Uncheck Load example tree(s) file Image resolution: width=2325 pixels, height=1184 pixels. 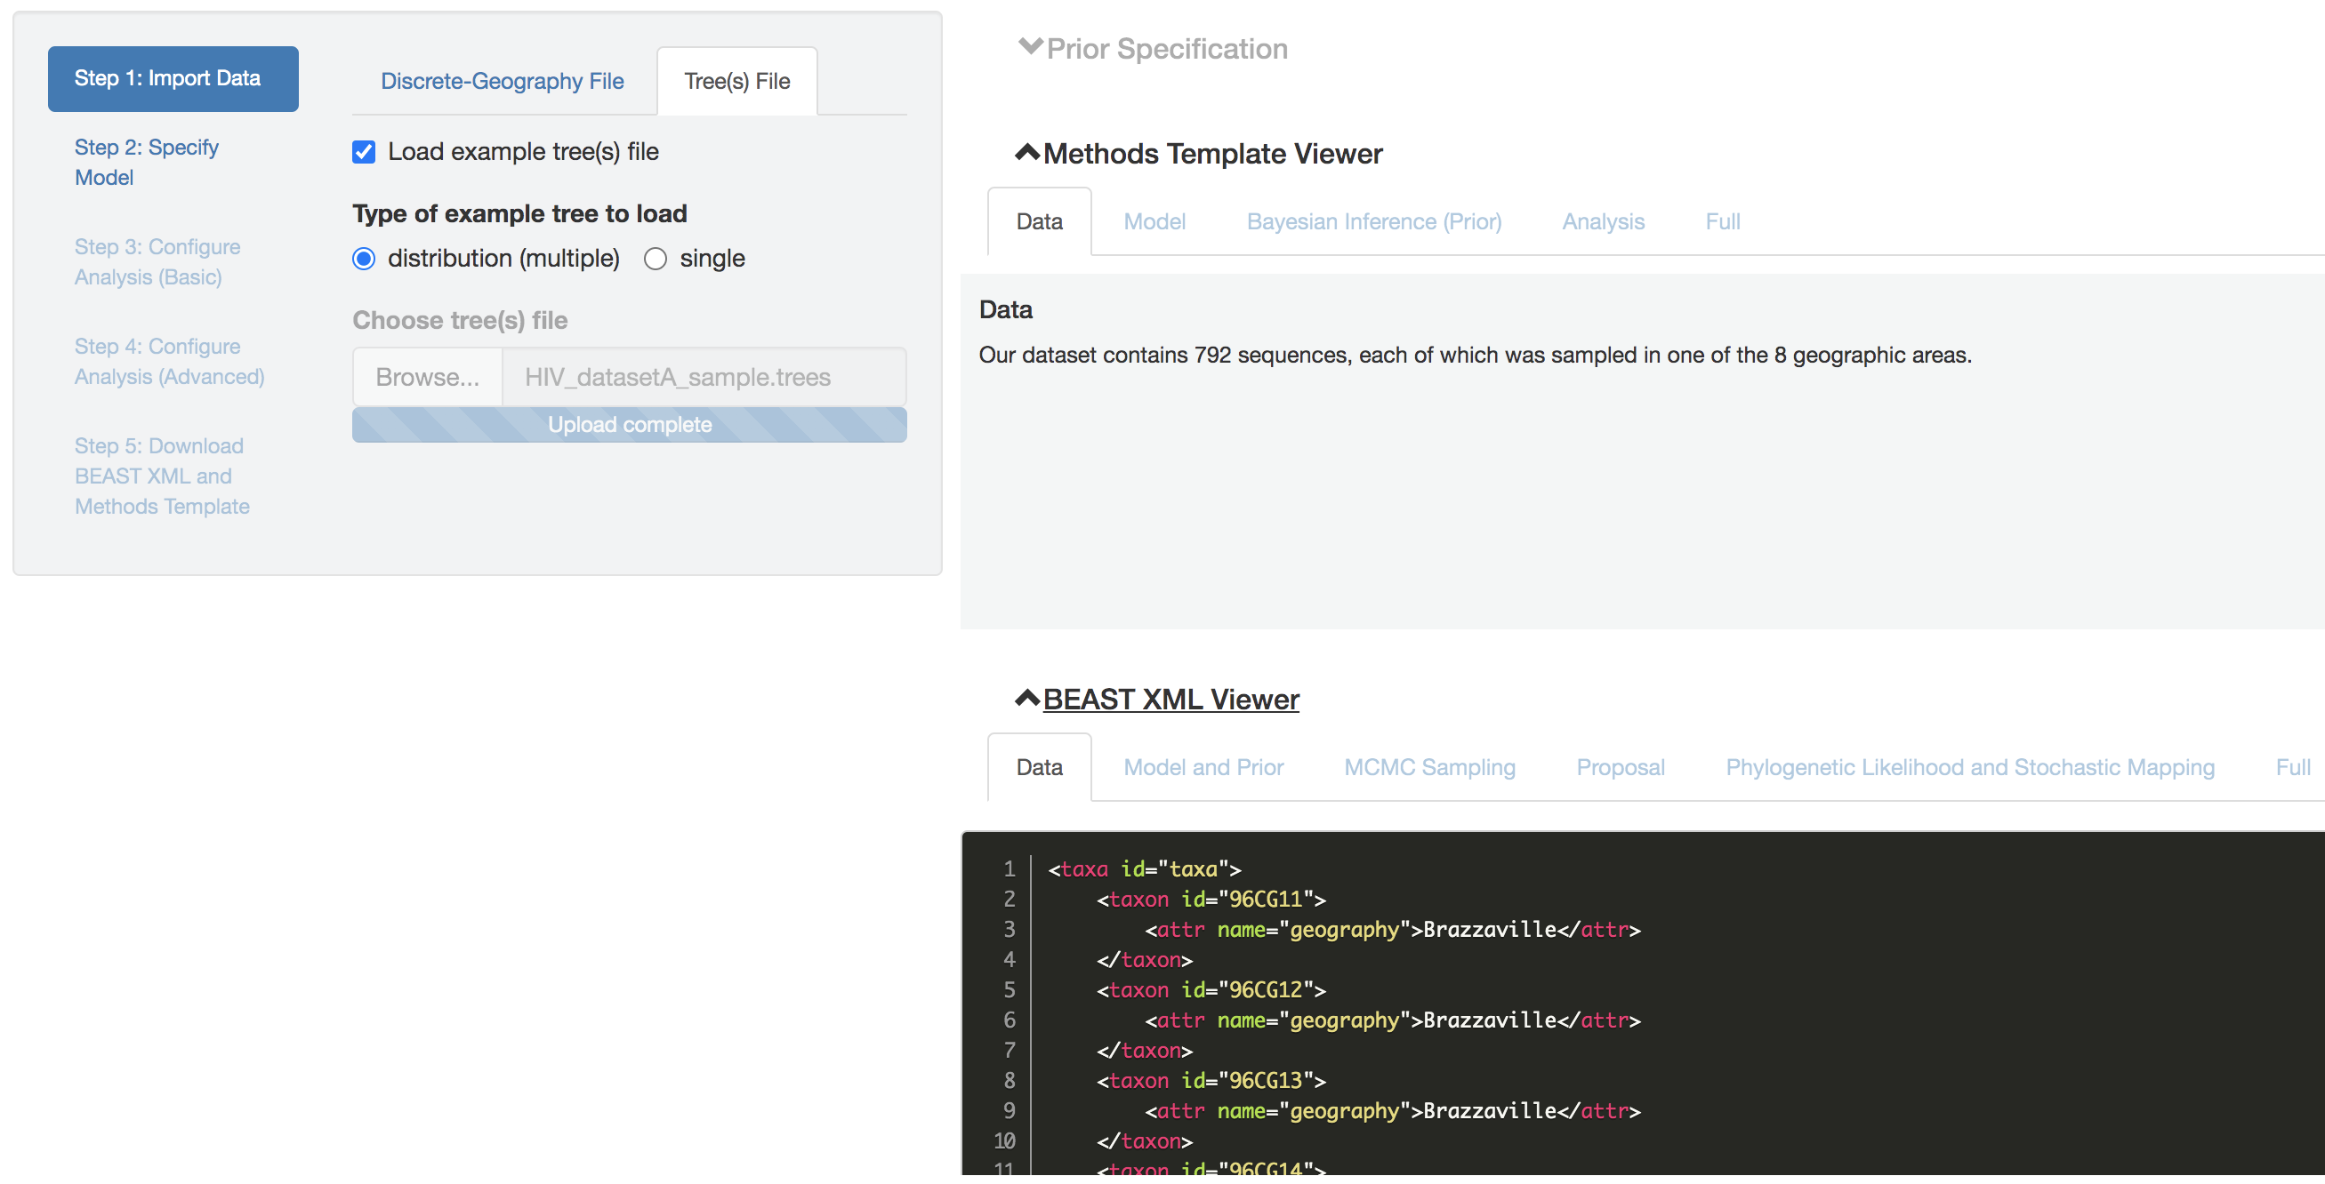click(364, 151)
